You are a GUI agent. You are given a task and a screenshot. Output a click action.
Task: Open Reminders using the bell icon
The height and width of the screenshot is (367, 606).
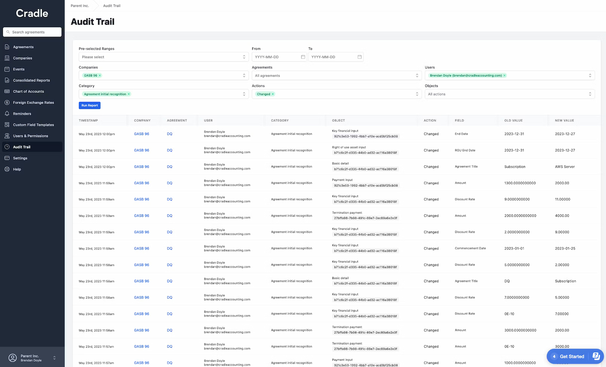pos(6,113)
